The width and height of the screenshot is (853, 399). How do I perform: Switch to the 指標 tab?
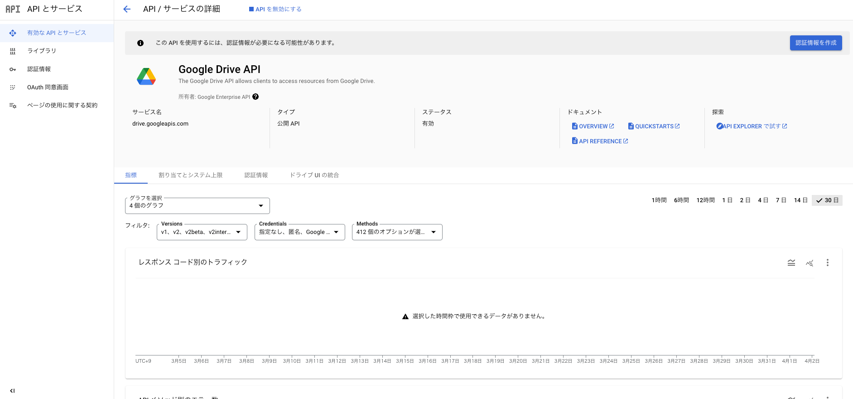[x=131, y=175]
